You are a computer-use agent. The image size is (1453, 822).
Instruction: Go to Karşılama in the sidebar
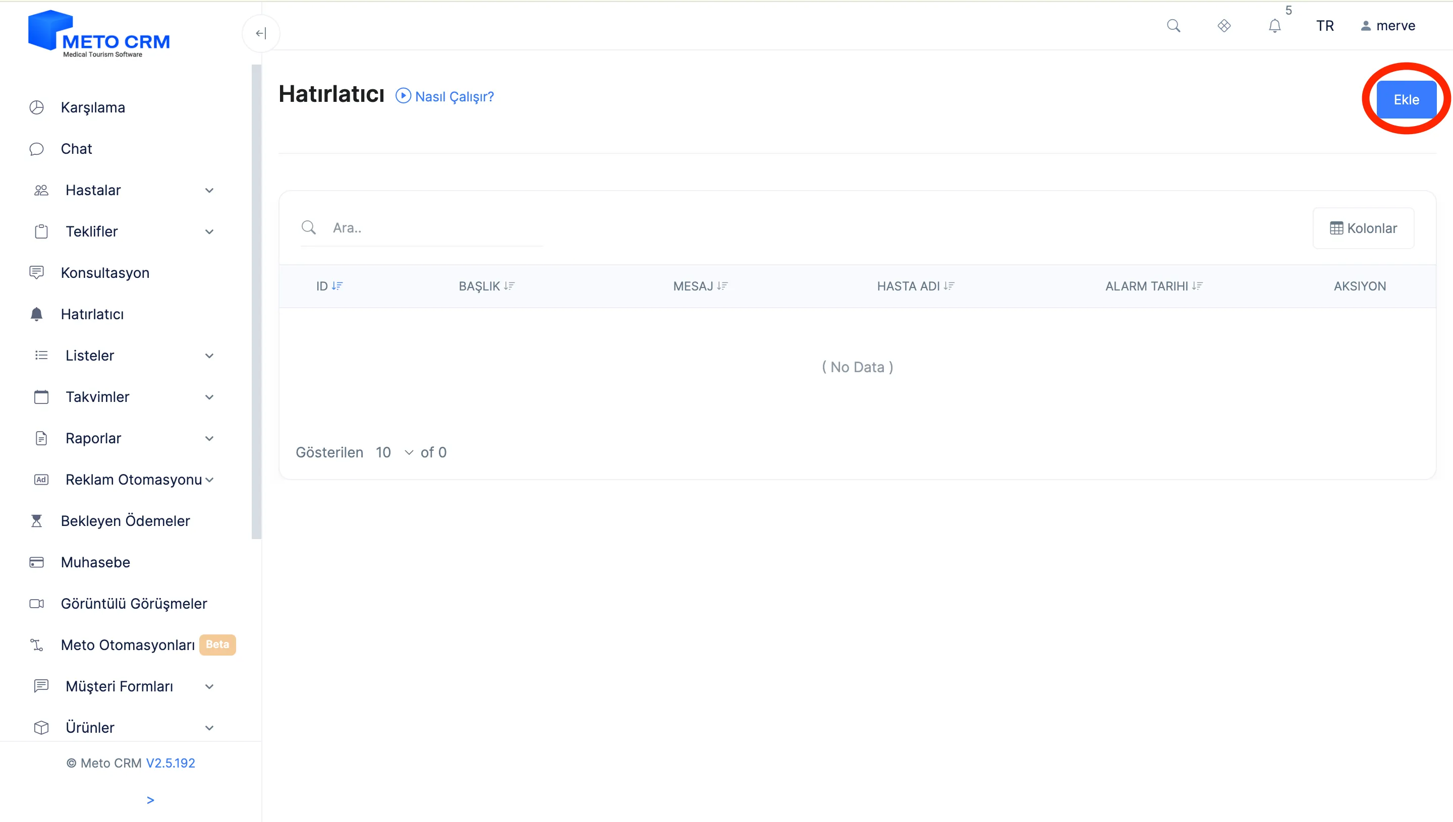(93, 107)
